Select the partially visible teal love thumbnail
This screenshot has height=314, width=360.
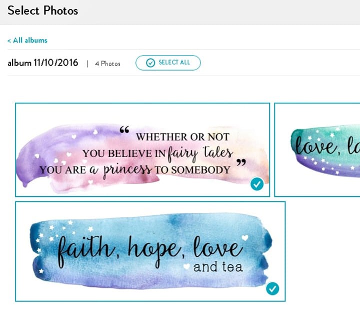click(x=317, y=150)
